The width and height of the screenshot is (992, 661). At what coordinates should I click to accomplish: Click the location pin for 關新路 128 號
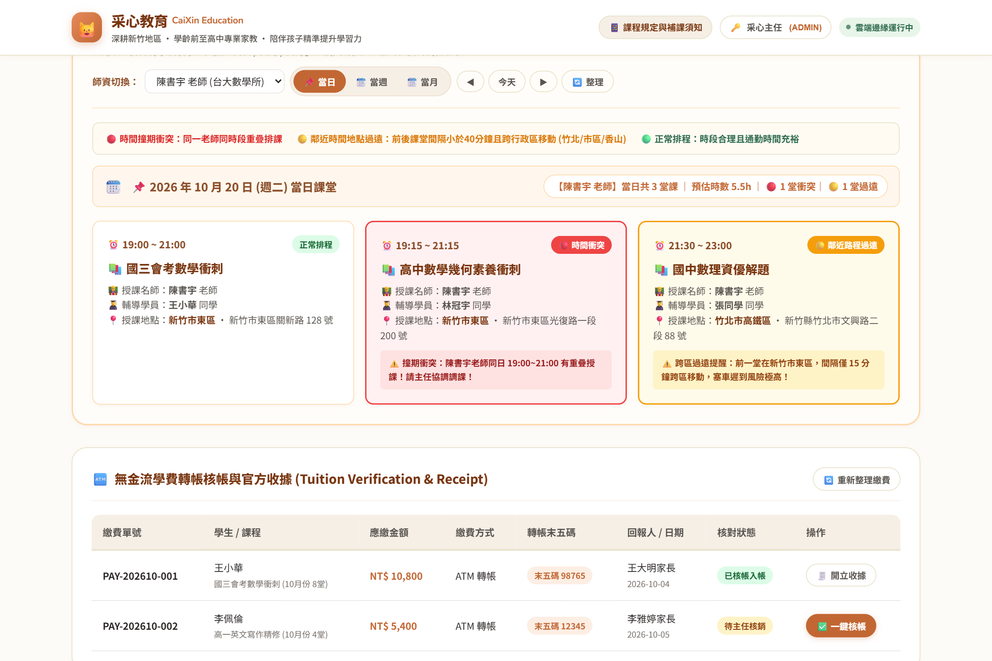tap(113, 320)
